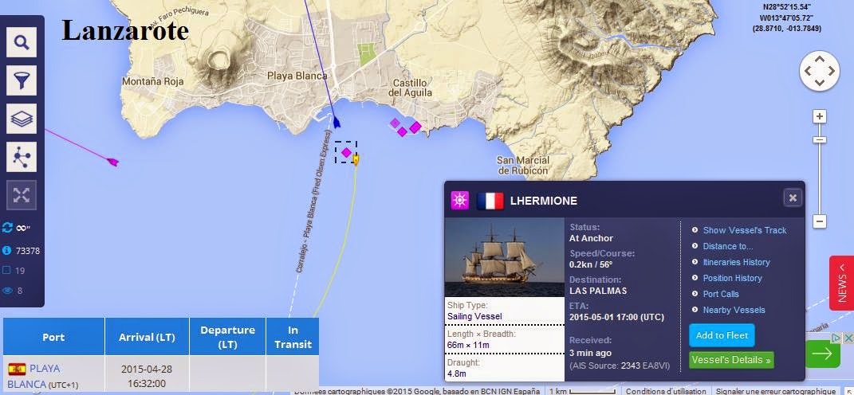Viewport: 854px width, 395px height.
Task: Open Vessel's Details green button
Action: tap(731, 360)
